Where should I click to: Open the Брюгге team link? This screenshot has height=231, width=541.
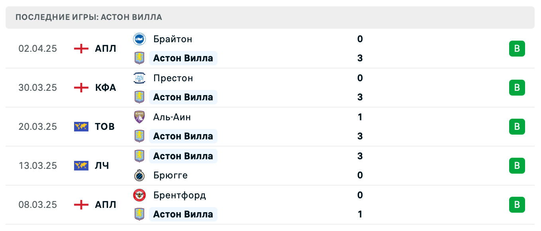click(170, 175)
